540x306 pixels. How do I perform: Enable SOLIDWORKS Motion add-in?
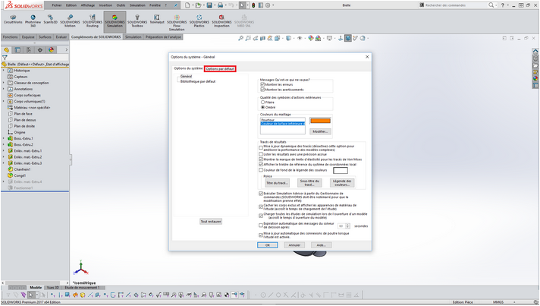pos(70,21)
